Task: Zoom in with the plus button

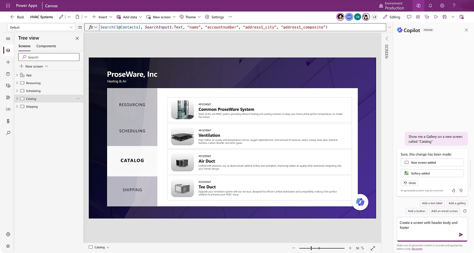Action: (x=350, y=248)
